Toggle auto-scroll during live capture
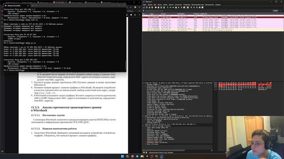Screen dimensions: 284x159 coord(184,8)
